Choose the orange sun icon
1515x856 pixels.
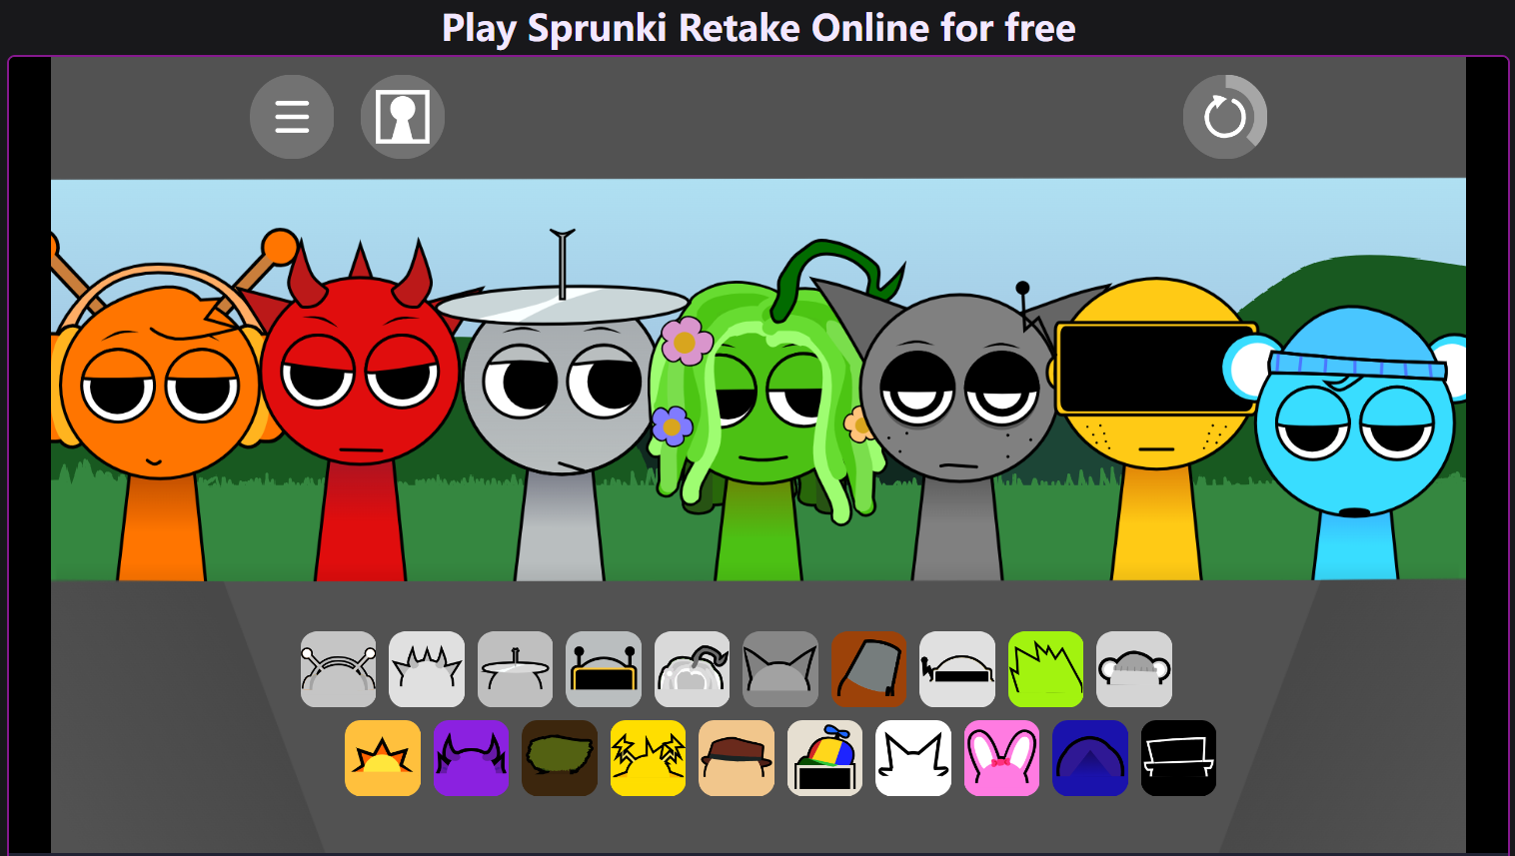point(383,758)
